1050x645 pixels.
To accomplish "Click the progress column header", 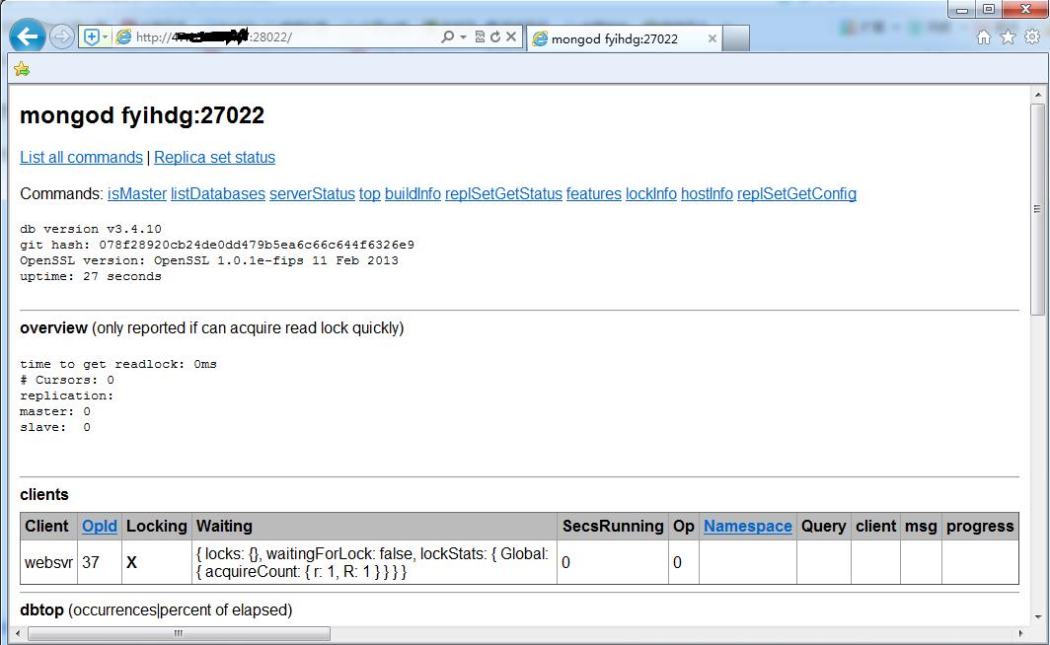I will 980,527.
